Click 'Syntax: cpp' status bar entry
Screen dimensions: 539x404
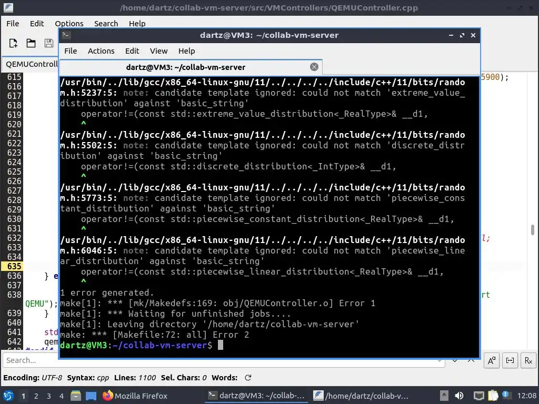88,378
